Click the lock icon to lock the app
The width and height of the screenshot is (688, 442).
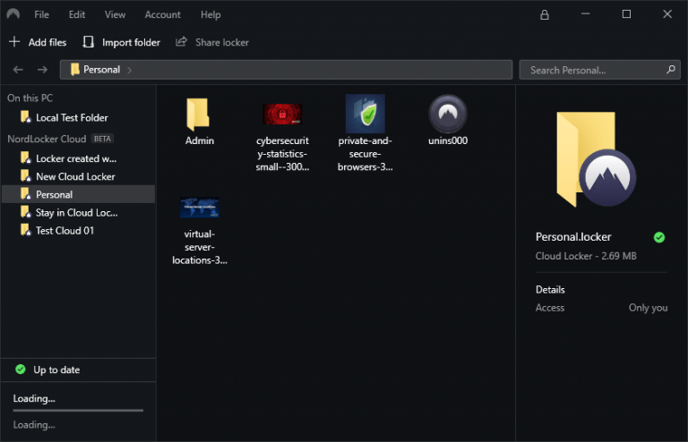tap(545, 15)
